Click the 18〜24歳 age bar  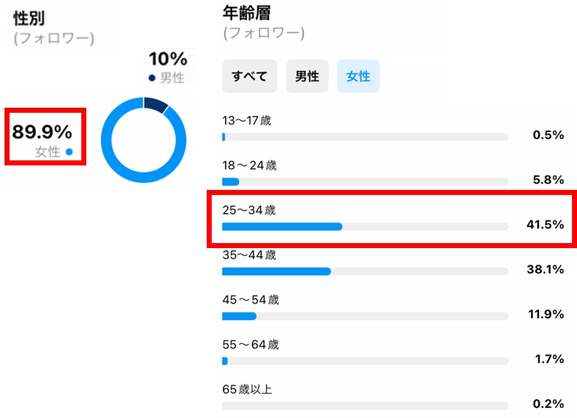click(365, 181)
